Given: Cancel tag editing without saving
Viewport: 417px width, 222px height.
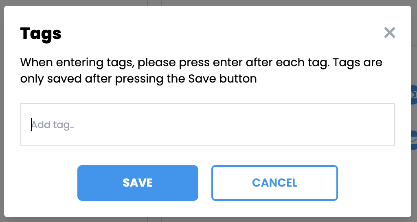Looking at the screenshot, I should pyautogui.click(x=274, y=183).
